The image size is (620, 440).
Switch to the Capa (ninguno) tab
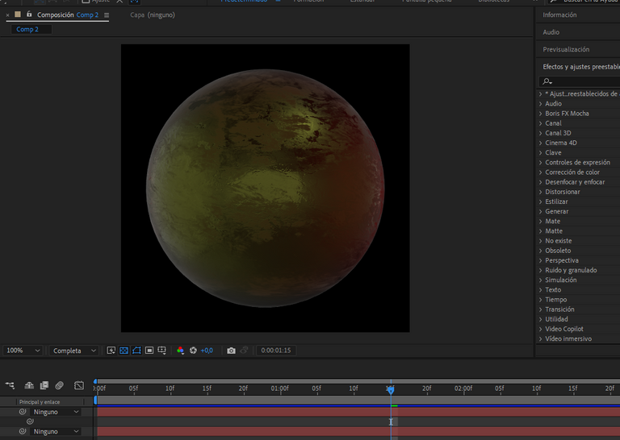(x=153, y=15)
